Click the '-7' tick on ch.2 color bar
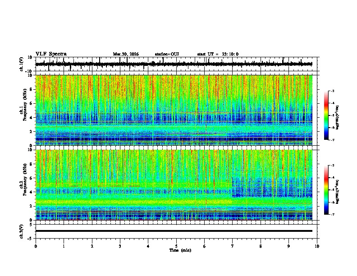The image size is (357, 276). [332, 214]
